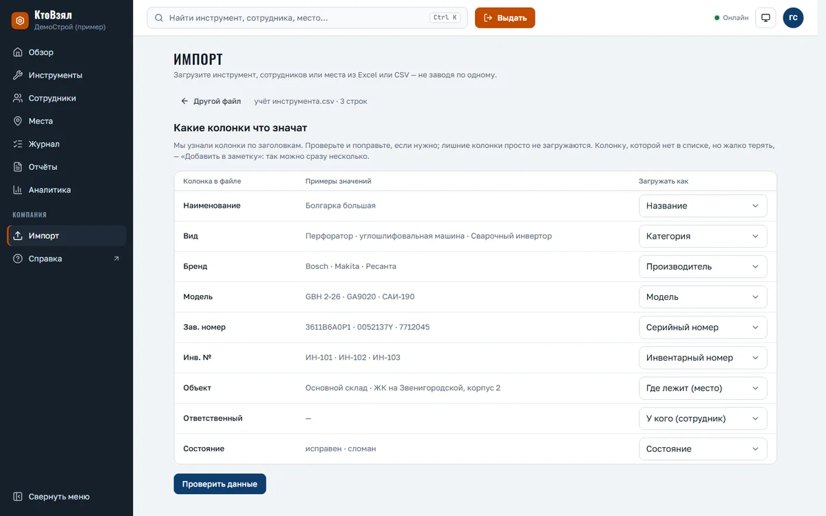Click the Импорт upload icon
Screen dimensions: 826x516
pos(18,236)
